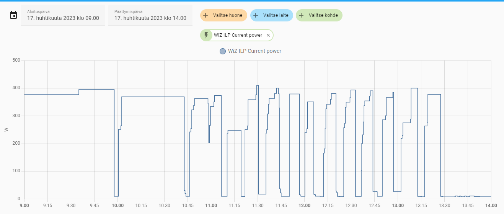Click the legend color circle for WiZ ILP
Image resolution: width=504 pixels, height=214 pixels.
tap(223, 51)
